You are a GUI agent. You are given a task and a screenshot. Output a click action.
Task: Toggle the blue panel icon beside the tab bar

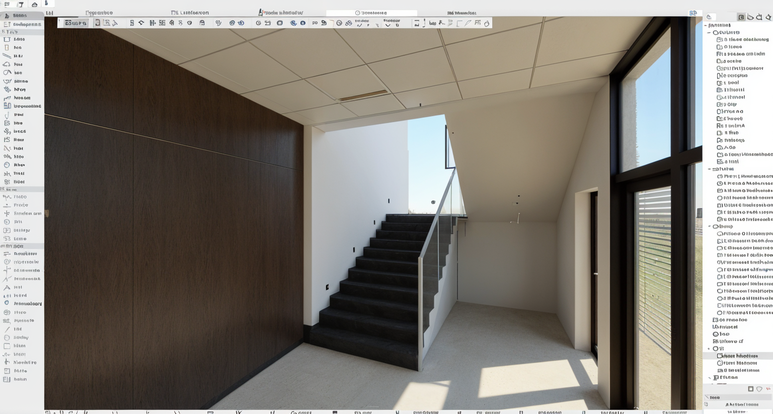pos(693,13)
